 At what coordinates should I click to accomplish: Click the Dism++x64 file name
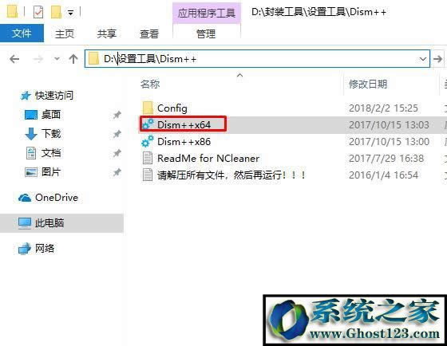pyautogui.click(x=184, y=124)
